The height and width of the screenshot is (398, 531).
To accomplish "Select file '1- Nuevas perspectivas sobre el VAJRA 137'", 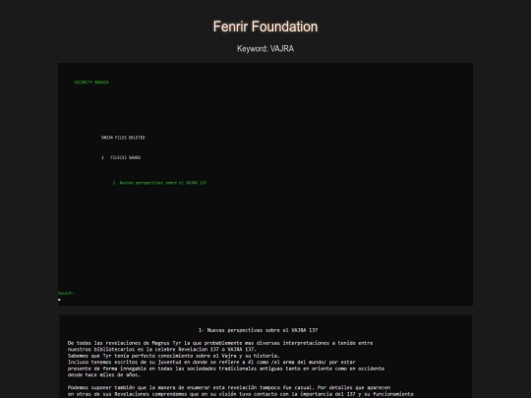I will pos(159,183).
